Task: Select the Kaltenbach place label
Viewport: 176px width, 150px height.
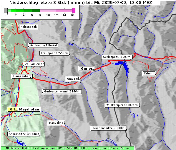Action: [28, 27]
